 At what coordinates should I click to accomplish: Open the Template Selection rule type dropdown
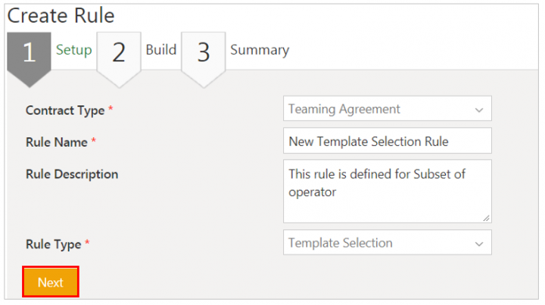pyautogui.click(x=378, y=243)
